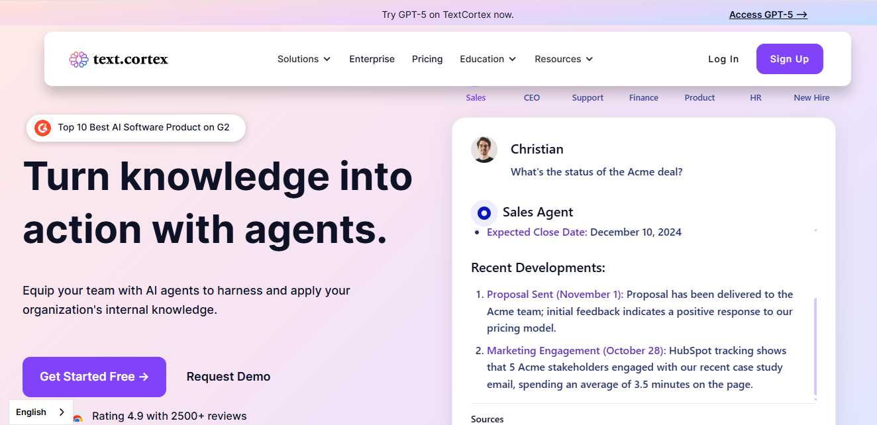Select the Support agent tab
This screenshot has height=425, width=877.
tap(588, 97)
